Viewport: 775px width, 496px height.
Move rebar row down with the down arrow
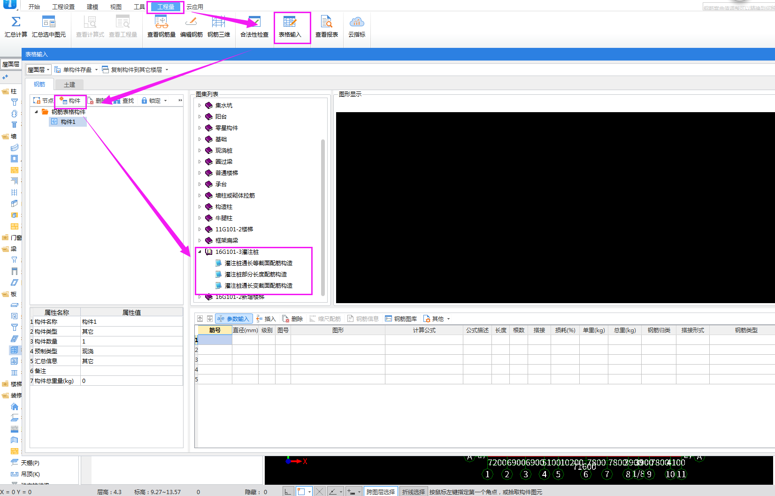click(210, 319)
